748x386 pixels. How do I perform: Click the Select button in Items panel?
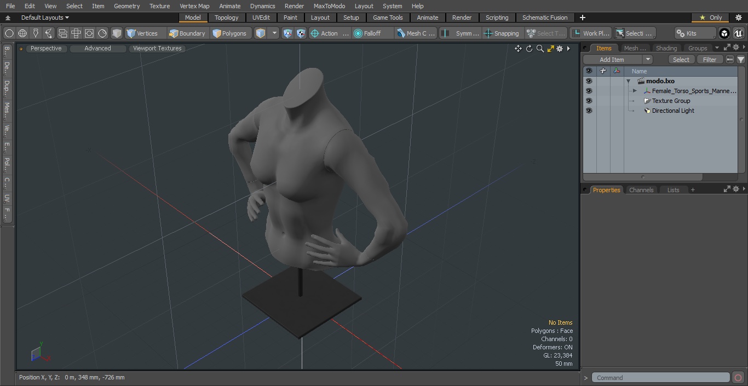681,60
